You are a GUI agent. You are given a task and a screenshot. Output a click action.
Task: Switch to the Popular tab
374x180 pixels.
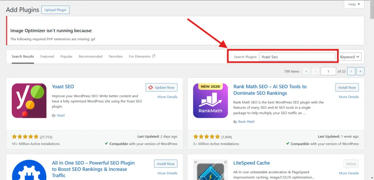[66, 56]
